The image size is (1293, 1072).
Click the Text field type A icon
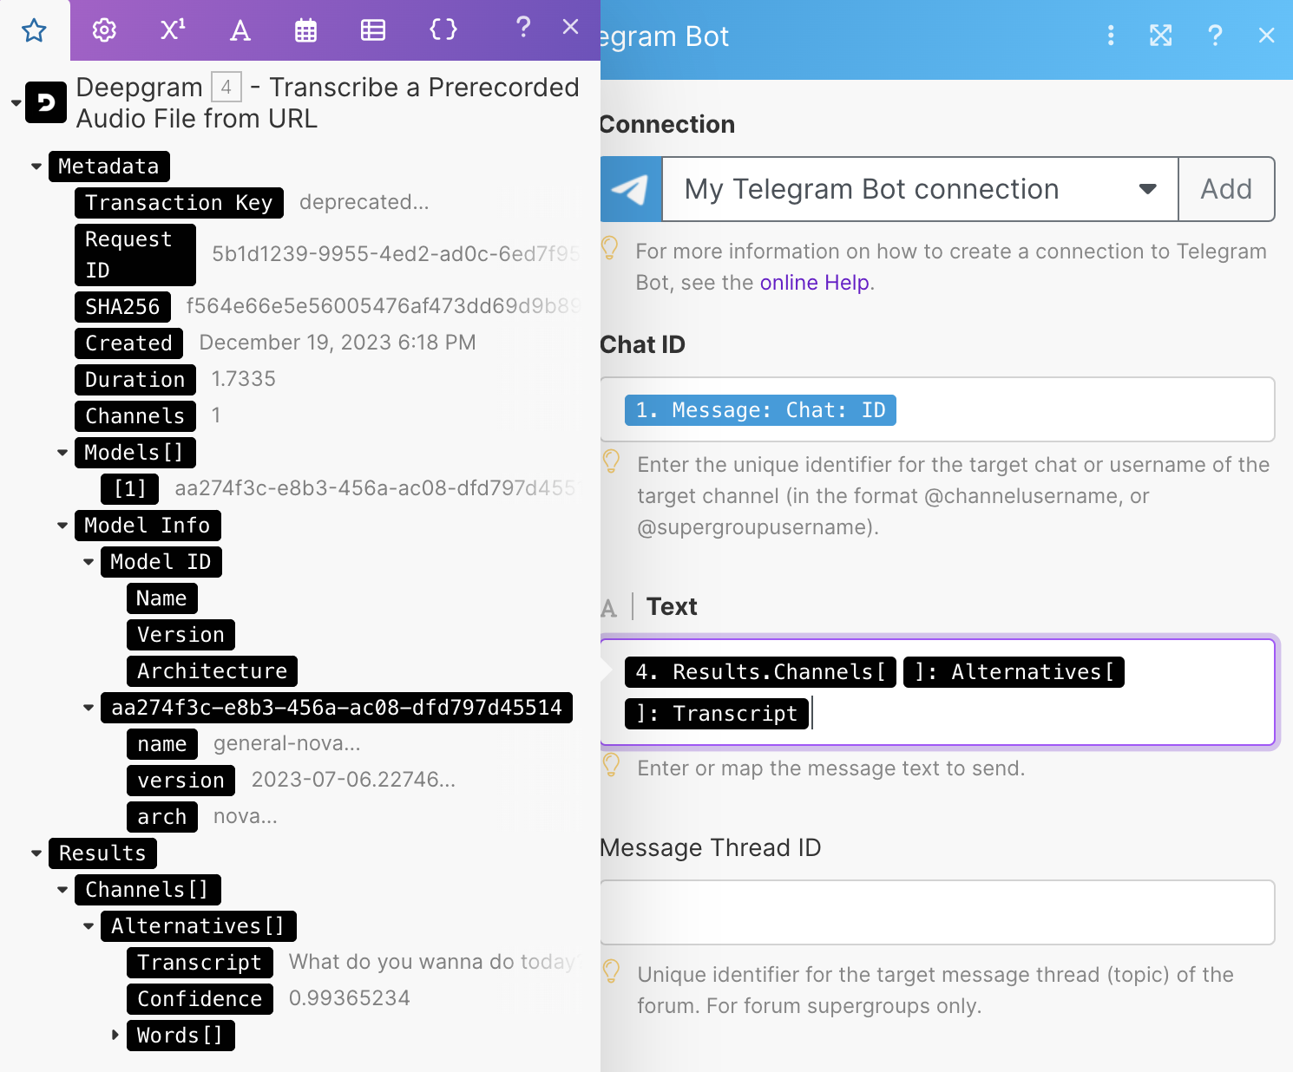coord(609,608)
